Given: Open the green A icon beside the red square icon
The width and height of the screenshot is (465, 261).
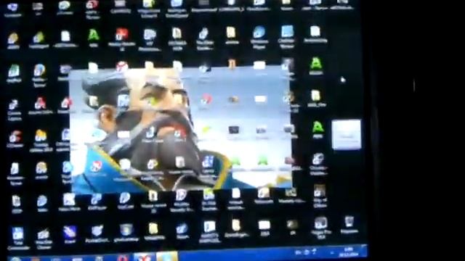Looking at the screenshot, I should (x=94, y=35).
